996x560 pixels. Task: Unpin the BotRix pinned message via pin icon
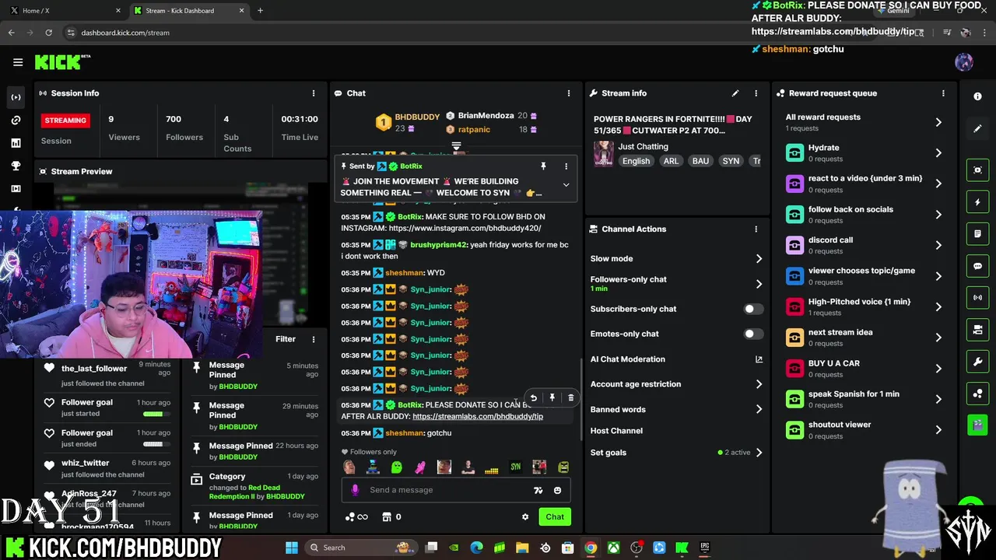click(543, 166)
